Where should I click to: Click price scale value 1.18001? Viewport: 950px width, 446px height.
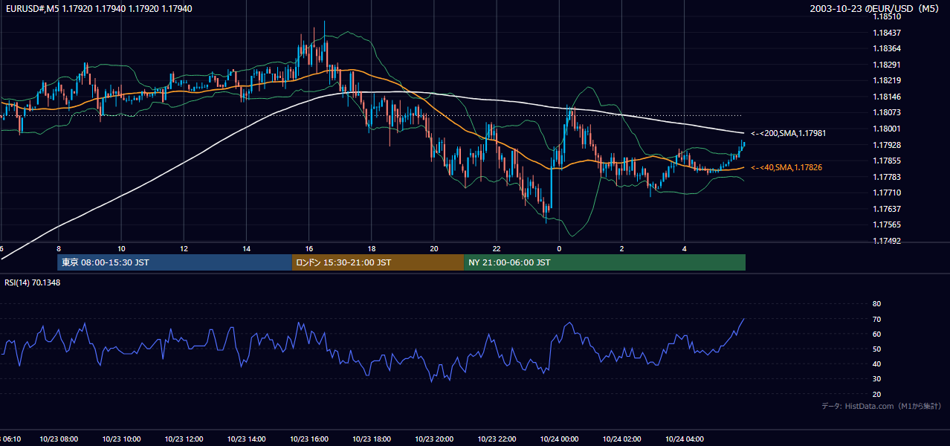[888, 129]
